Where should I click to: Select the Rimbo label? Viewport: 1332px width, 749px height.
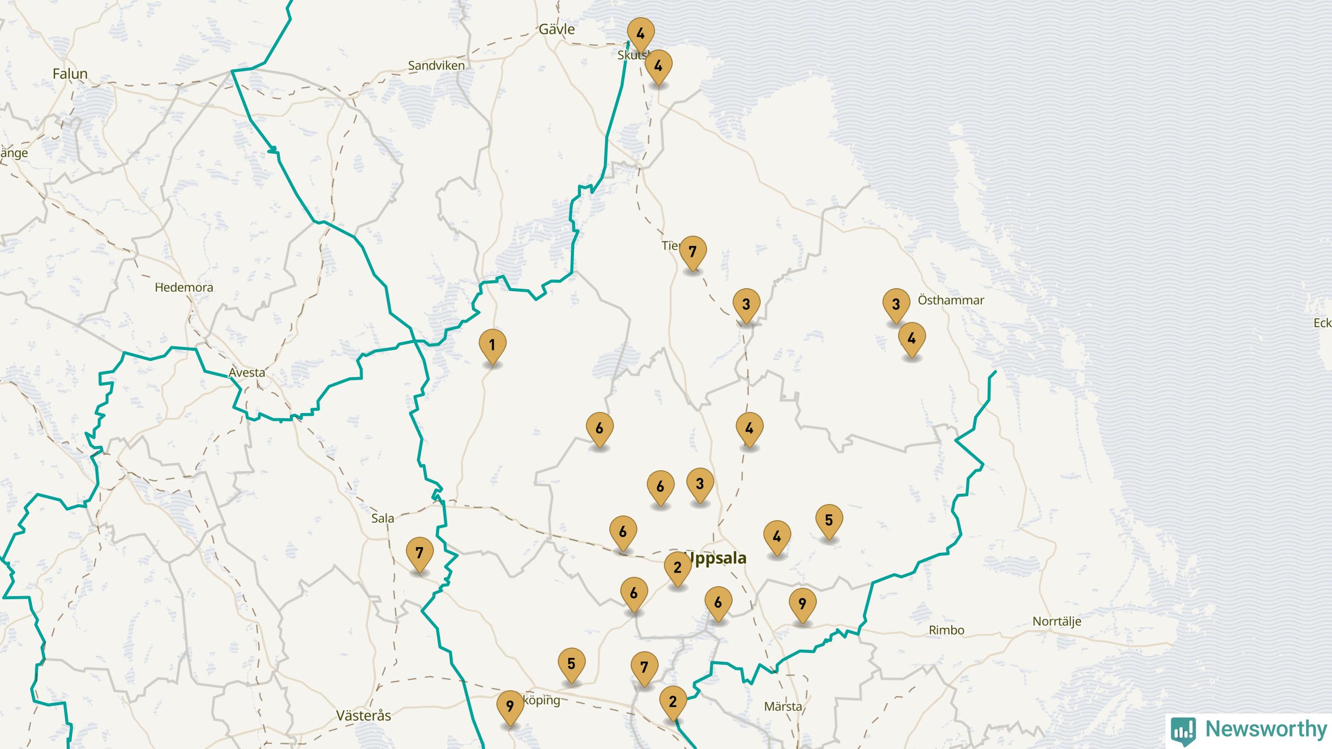point(946,630)
